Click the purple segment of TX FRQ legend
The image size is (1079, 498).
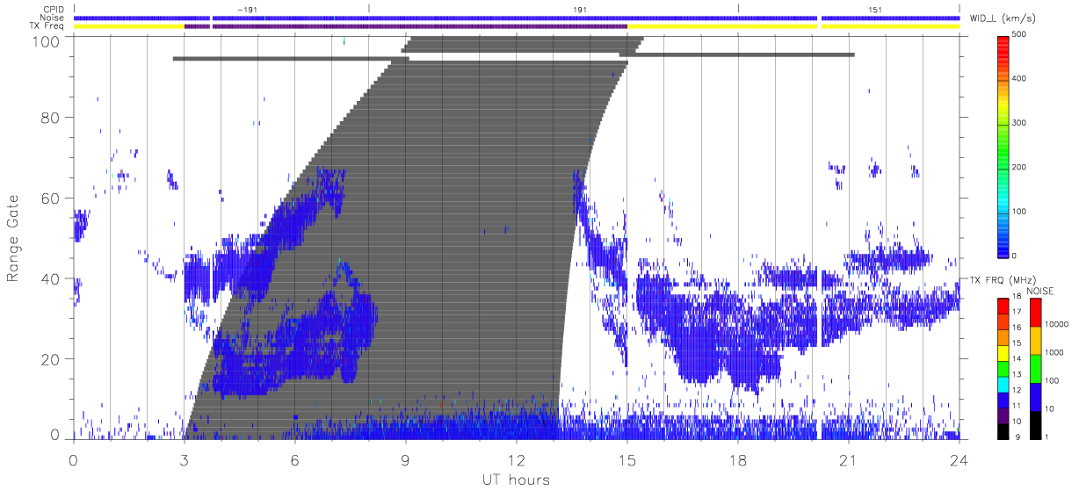[1003, 416]
